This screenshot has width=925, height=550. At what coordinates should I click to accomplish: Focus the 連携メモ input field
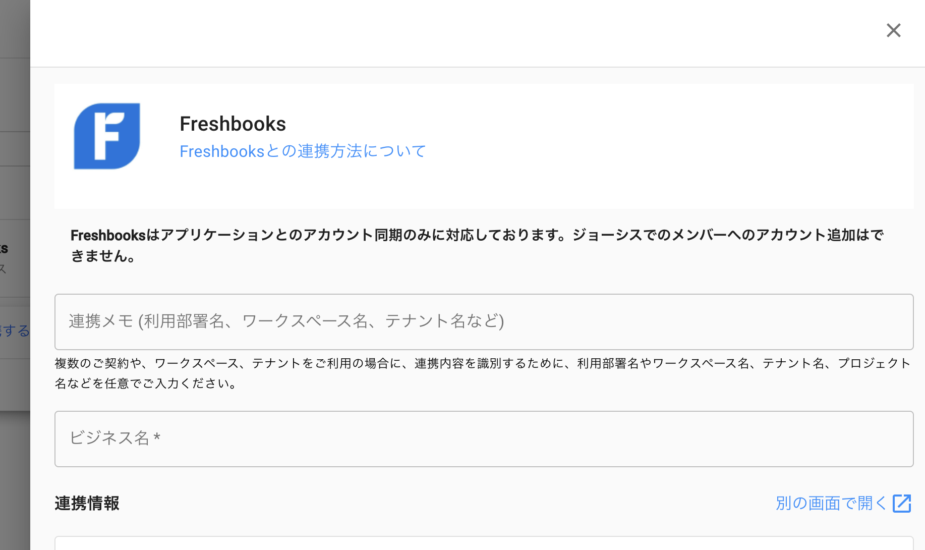pos(484,322)
